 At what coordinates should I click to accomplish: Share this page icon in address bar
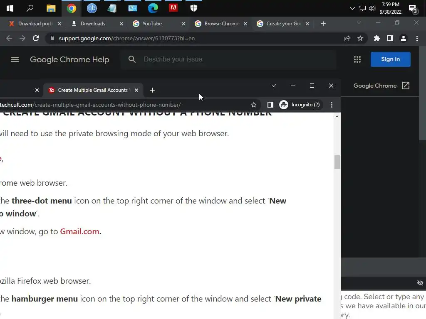pyautogui.click(x=347, y=38)
